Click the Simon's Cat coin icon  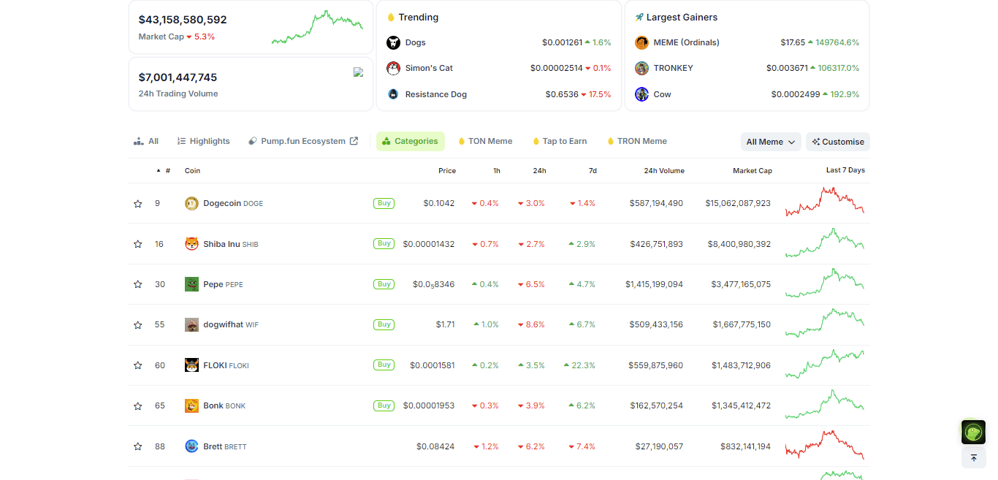pos(394,68)
